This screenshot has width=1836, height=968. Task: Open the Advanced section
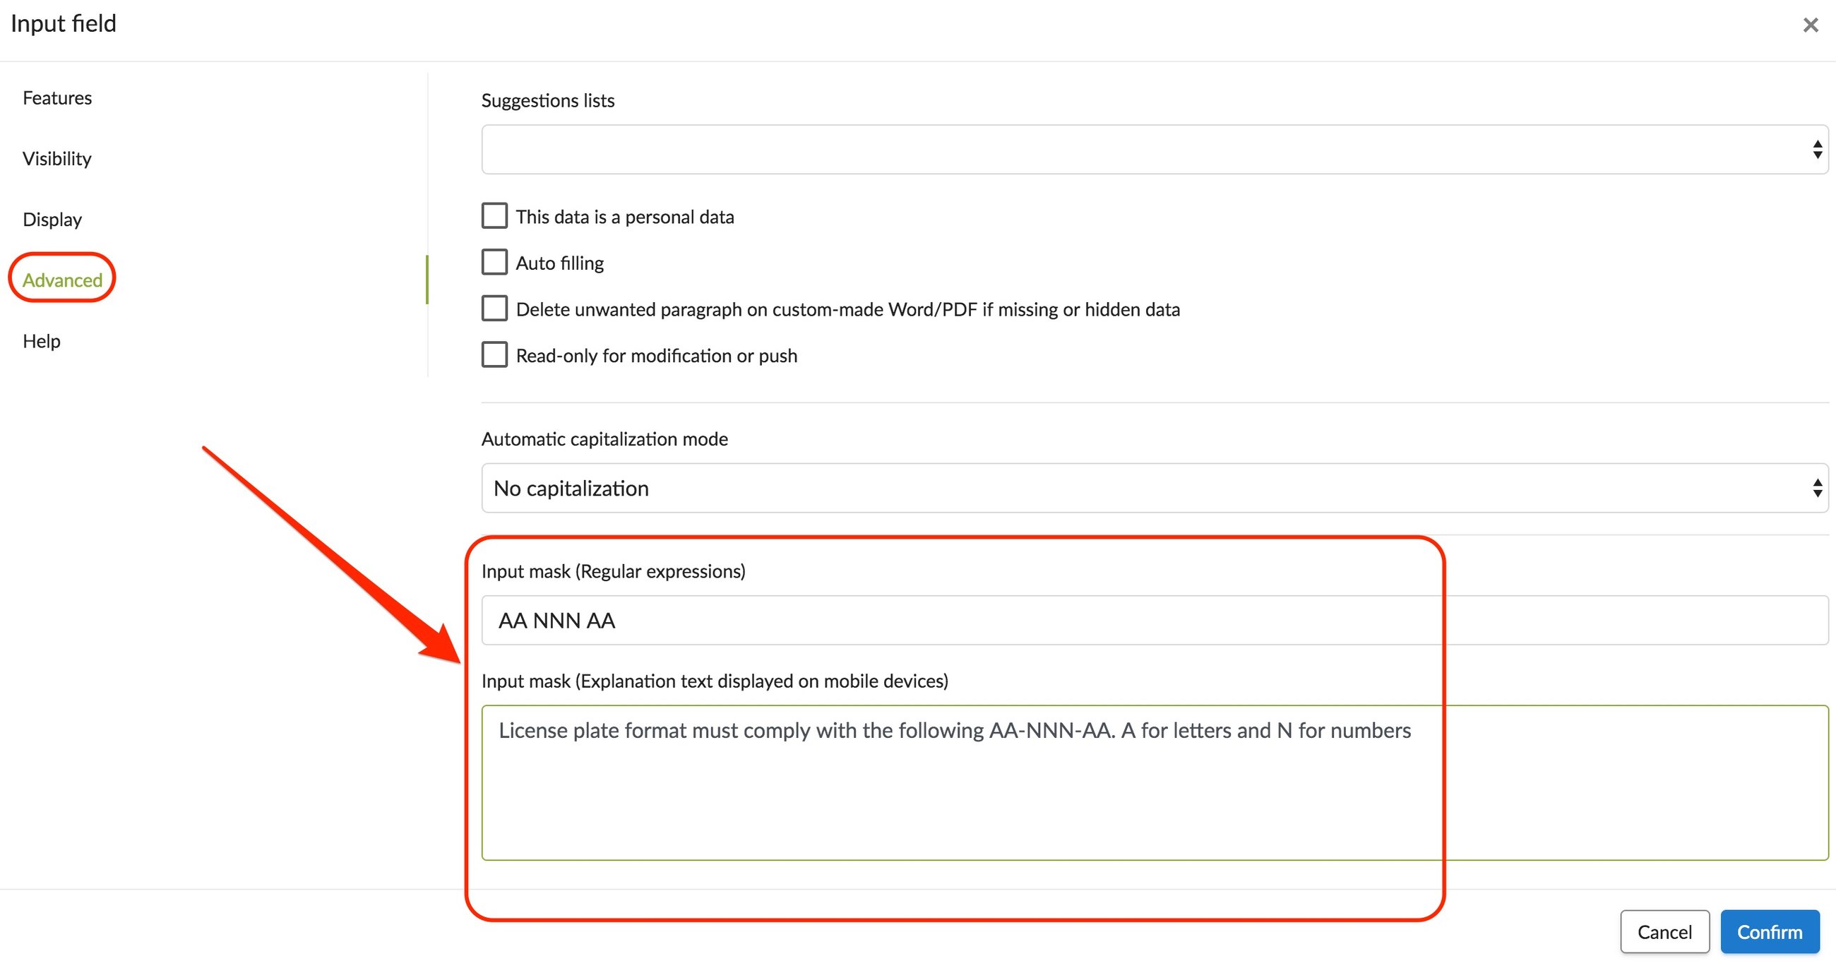click(62, 280)
